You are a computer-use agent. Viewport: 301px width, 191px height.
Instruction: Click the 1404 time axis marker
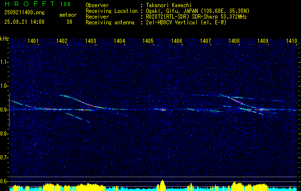click(119, 41)
